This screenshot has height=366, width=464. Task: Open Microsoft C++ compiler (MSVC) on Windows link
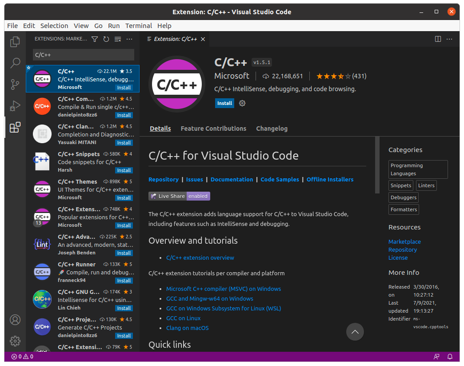point(224,289)
